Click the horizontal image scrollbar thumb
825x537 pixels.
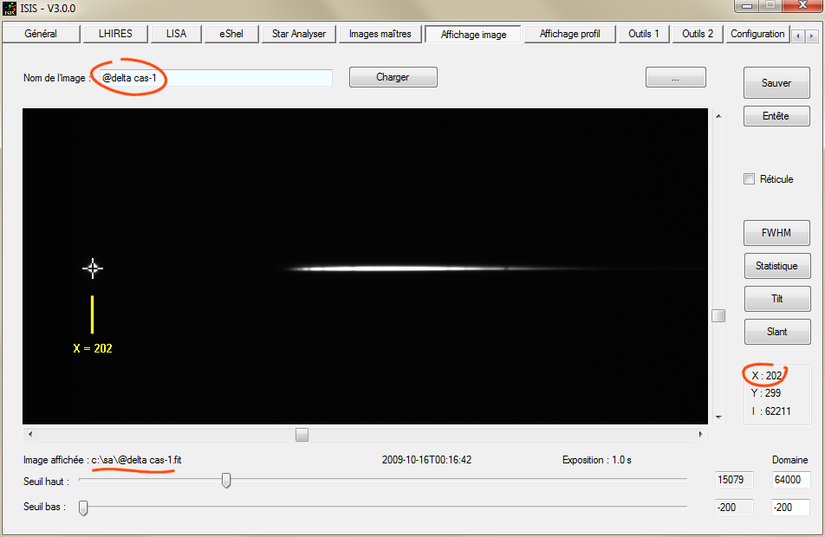(x=302, y=435)
